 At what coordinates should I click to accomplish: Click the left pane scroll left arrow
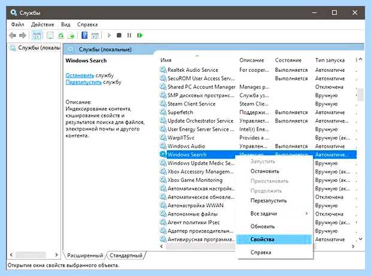[x=11, y=254]
